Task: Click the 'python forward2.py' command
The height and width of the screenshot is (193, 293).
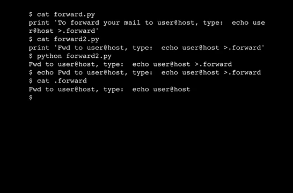Action: coord(74,56)
